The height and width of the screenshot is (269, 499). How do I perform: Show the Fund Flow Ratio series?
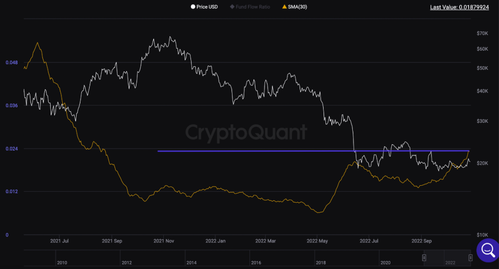tap(250, 7)
